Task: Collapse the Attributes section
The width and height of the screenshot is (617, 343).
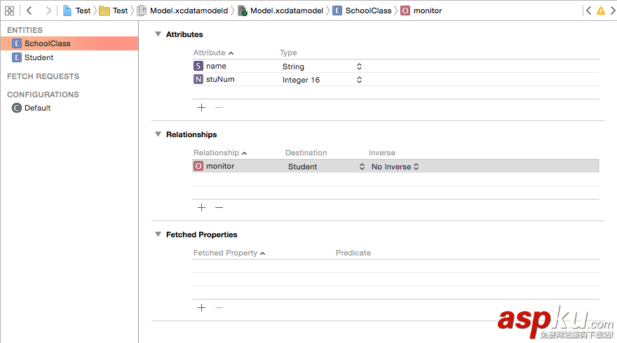Action: 158,34
